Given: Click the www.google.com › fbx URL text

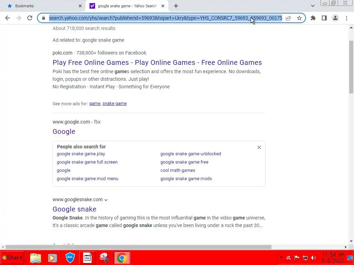Looking at the screenshot, I should pyautogui.click(x=76, y=122).
